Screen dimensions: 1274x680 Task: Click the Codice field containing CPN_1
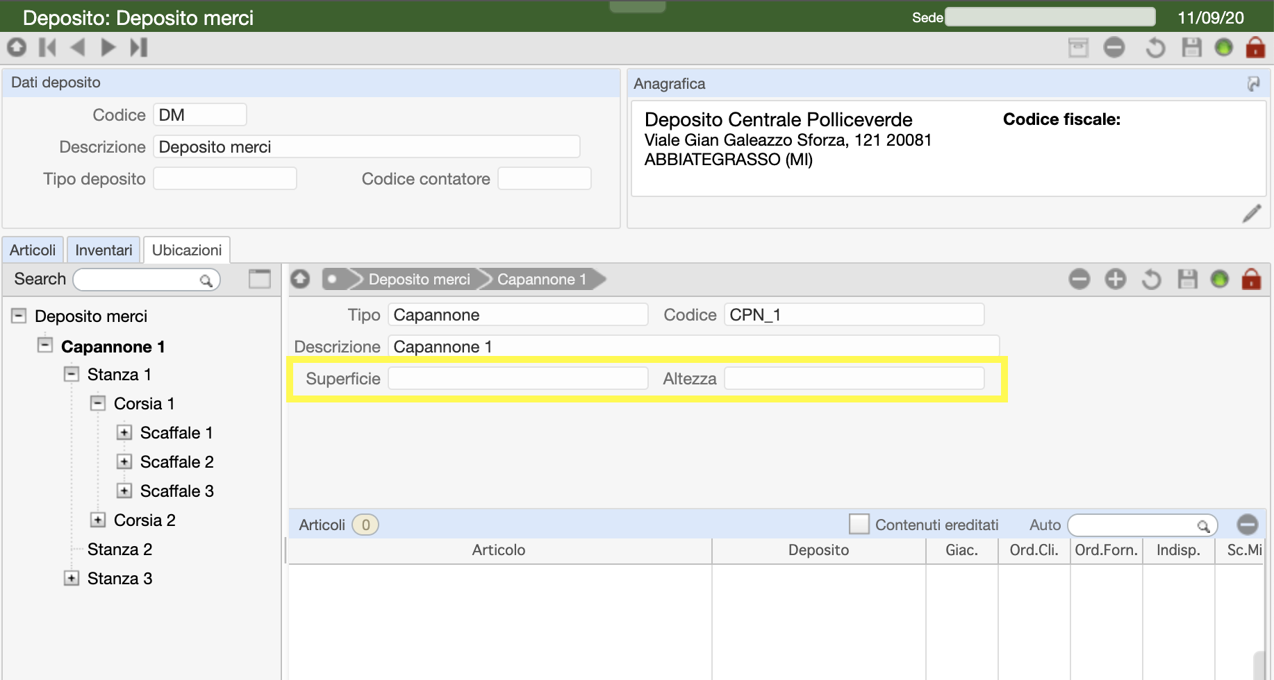tap(854, 314)
